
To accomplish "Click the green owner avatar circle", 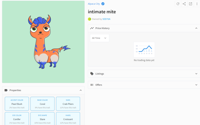I will click(x=89, y=19).
